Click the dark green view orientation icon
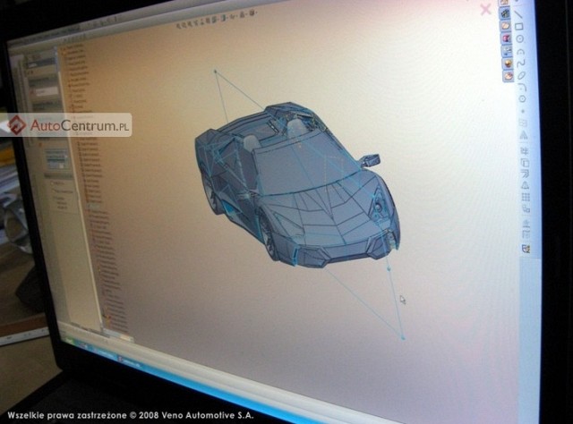This screenshot has width=573, height=424. click(505, 13)
